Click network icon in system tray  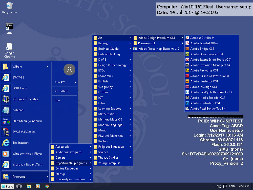coord(225,186)
